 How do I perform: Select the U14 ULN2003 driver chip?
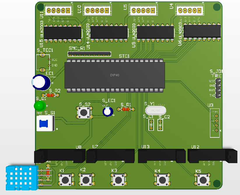click(x=109, y=32)
